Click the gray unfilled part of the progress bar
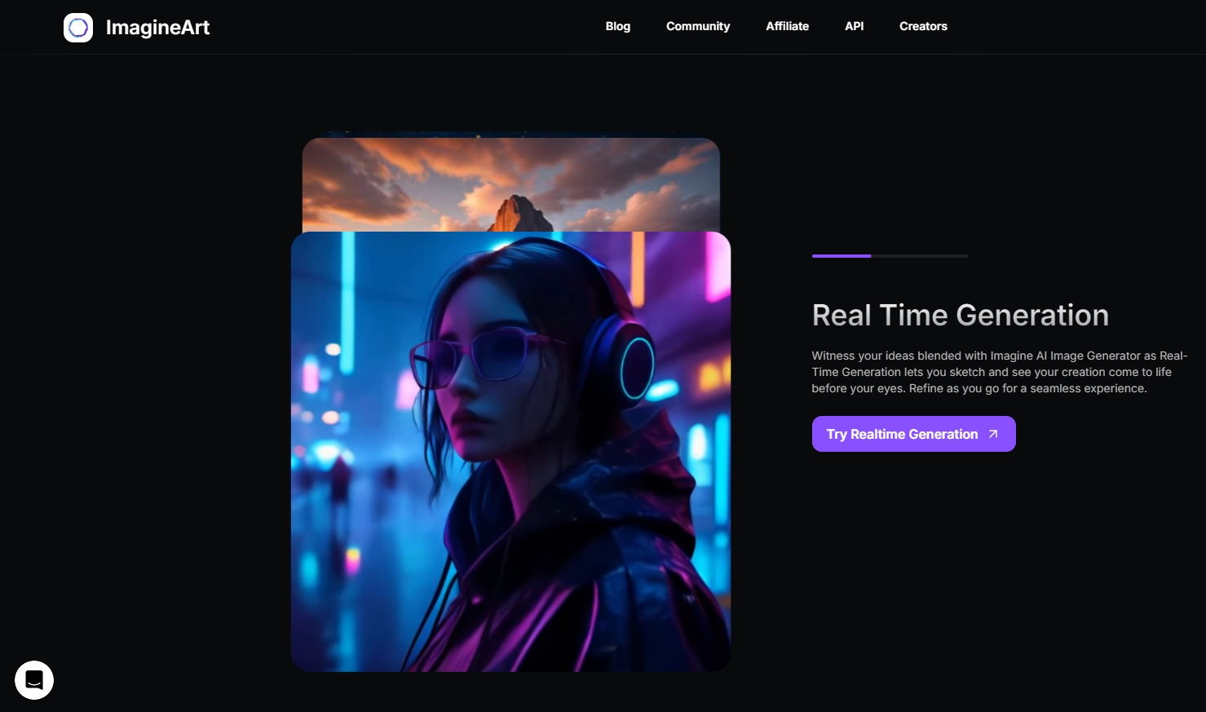The height and width of the screenshot is (712, 1206). [920, 256]
